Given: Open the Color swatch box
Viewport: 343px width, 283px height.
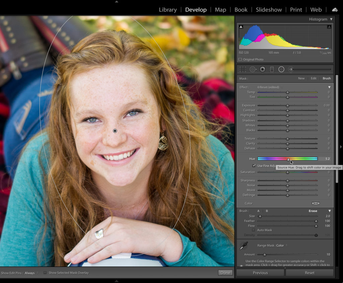Looking at the screenshot, I should (316, 203).
